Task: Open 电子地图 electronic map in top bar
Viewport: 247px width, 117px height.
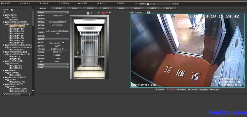Action: tap(5, 4)
